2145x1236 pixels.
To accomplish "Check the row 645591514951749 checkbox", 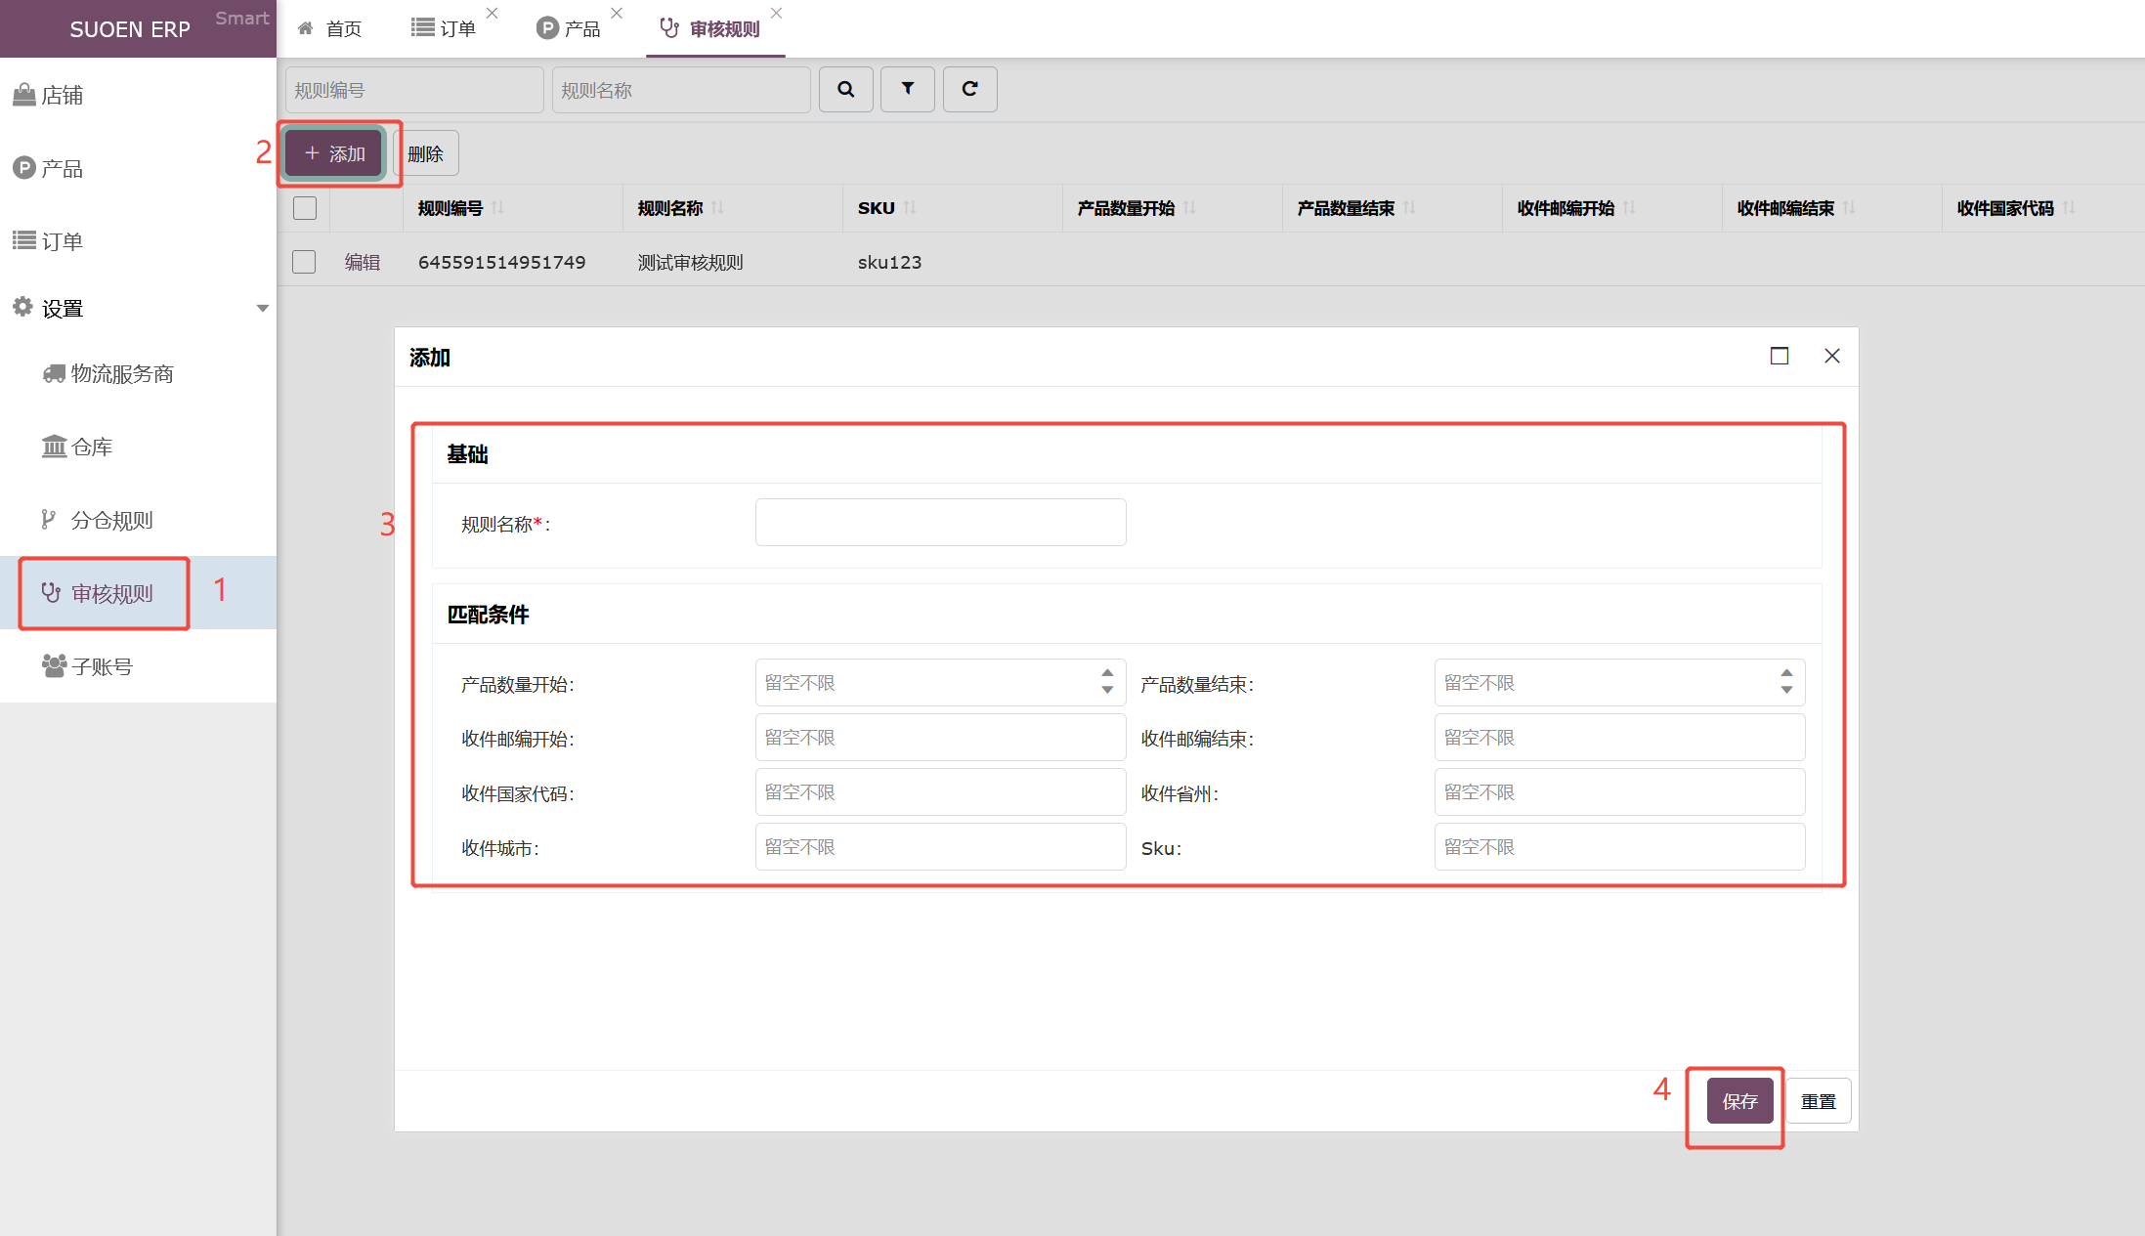I will coord(304,262).
